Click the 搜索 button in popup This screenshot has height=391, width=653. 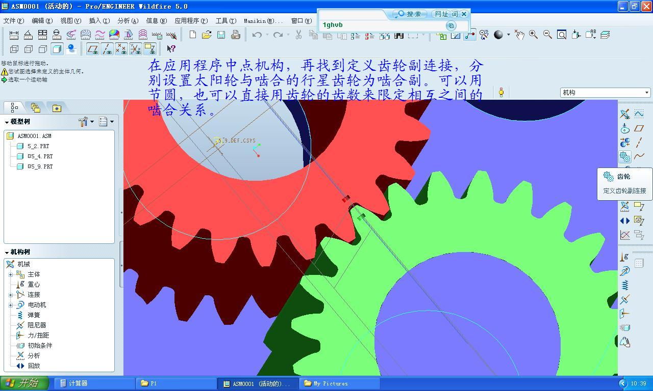tap(410, 14)
